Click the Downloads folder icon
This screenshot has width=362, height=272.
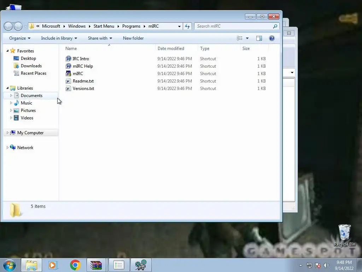tap(16, 66)
